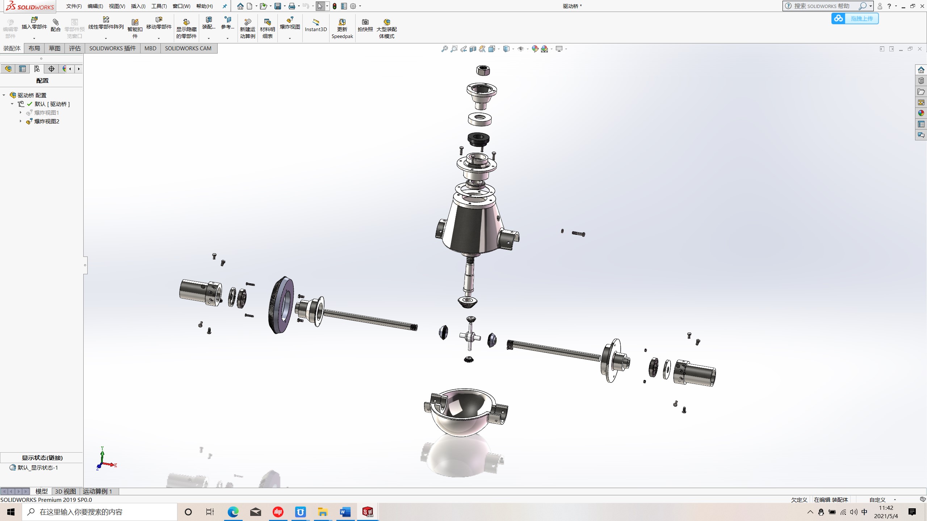Activate the Move Component (移动零部件) tool
927x521 pixels.
coord(159,23)
